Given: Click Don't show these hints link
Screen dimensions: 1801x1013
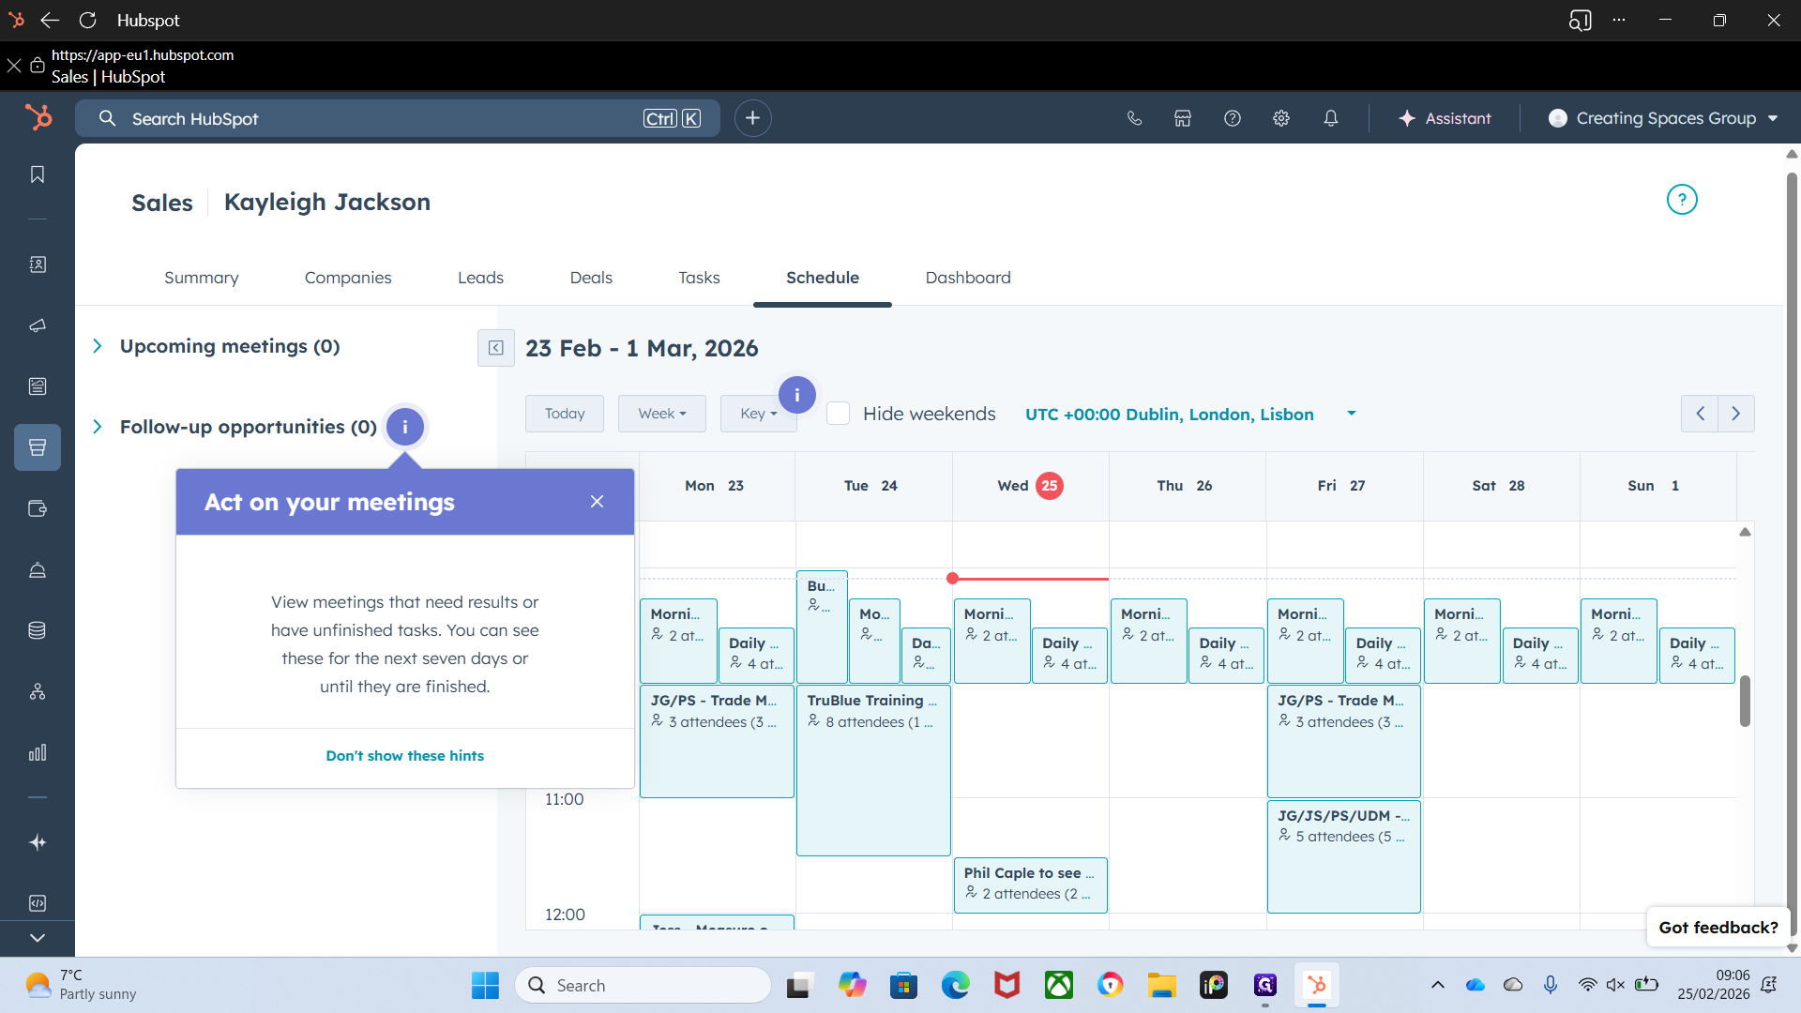Looking at the screenshot, I should pos(405,756).
